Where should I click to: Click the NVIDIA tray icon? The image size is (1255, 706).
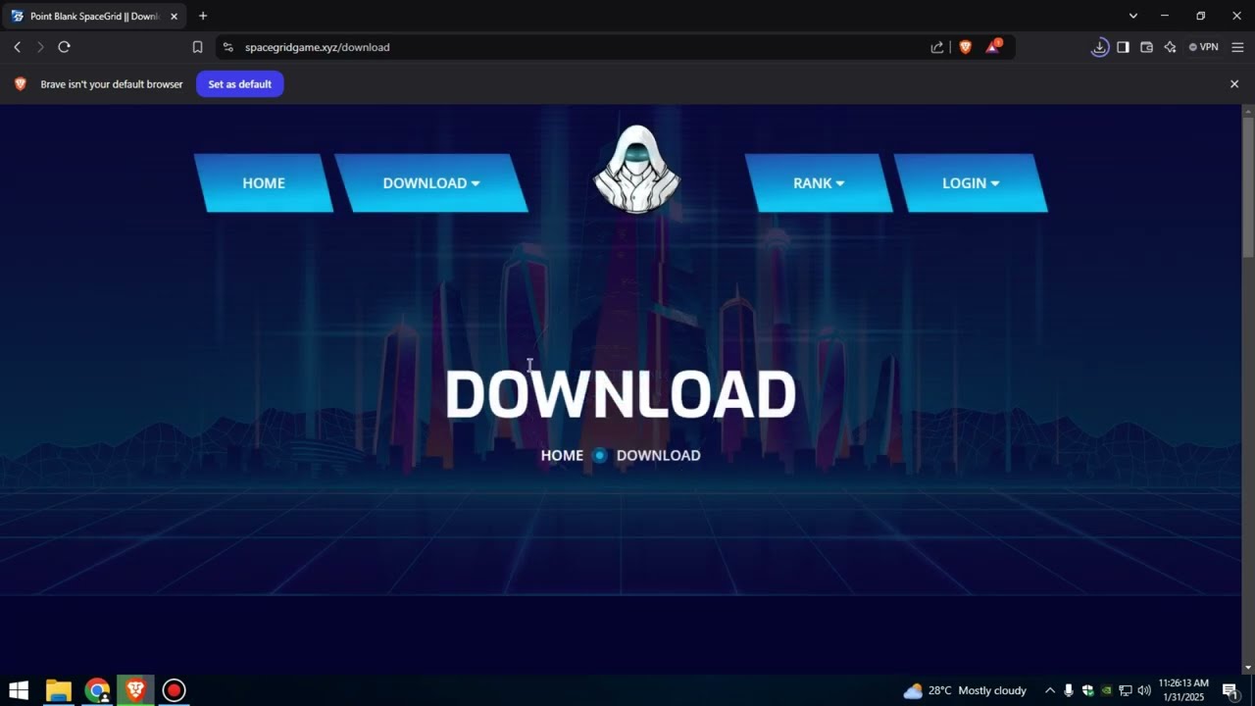[x=1106, y=690]
